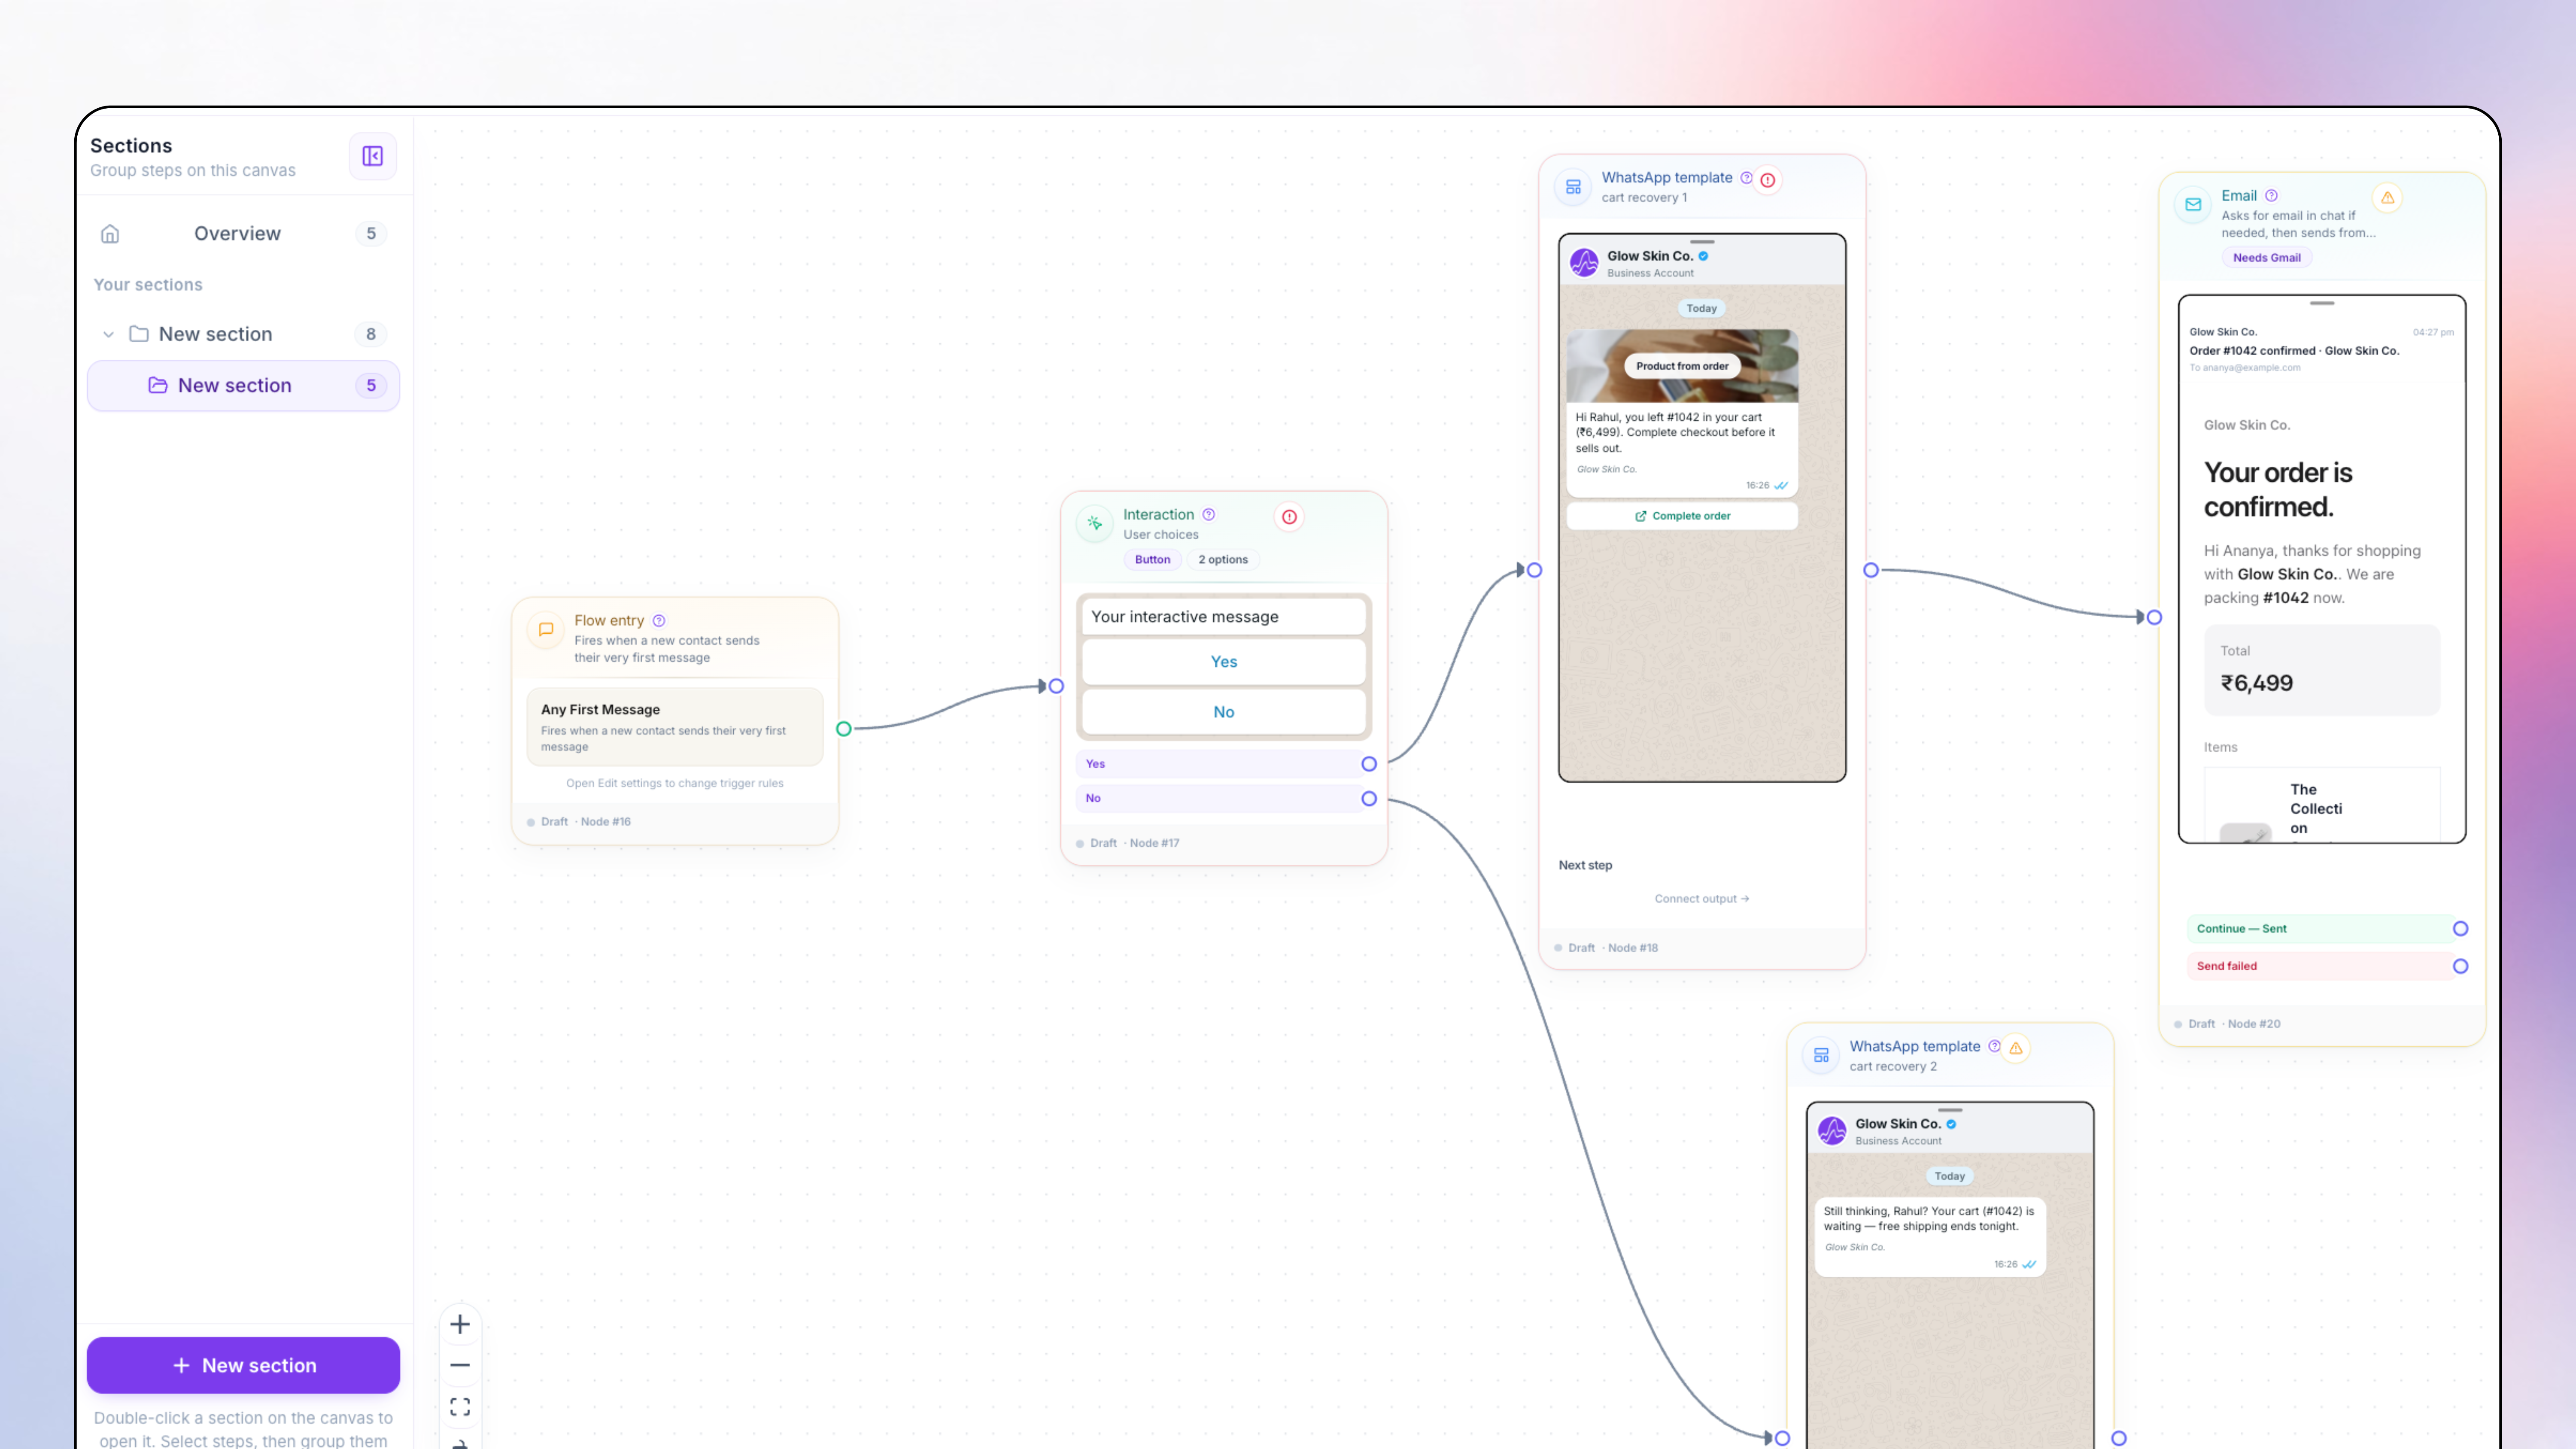The image size is (2576, 1449).
Task: Click Interaction node input connector
Action: coord(1056,686)
